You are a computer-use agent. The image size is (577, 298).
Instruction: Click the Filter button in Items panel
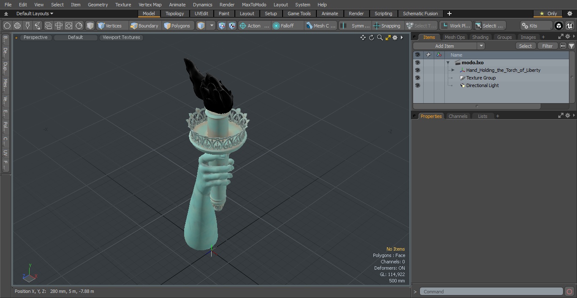(547, 46)
